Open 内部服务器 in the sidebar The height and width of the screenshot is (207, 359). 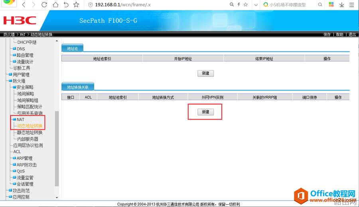pos(28,139)
